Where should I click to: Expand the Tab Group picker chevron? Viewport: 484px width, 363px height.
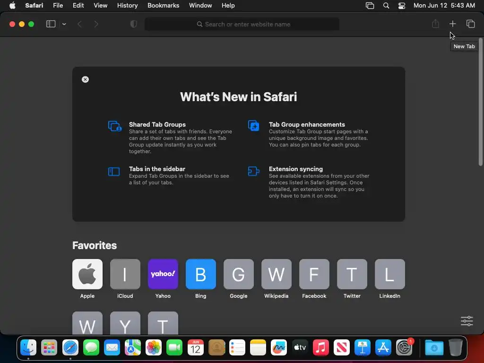64,24
